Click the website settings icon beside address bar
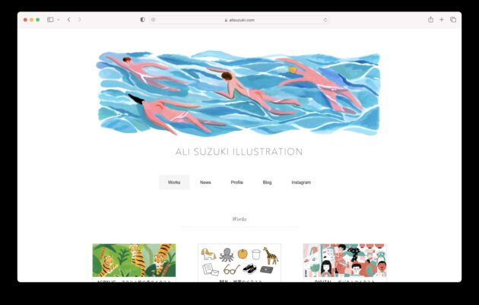Screen dimensions: 479x305 coord(154,20)
